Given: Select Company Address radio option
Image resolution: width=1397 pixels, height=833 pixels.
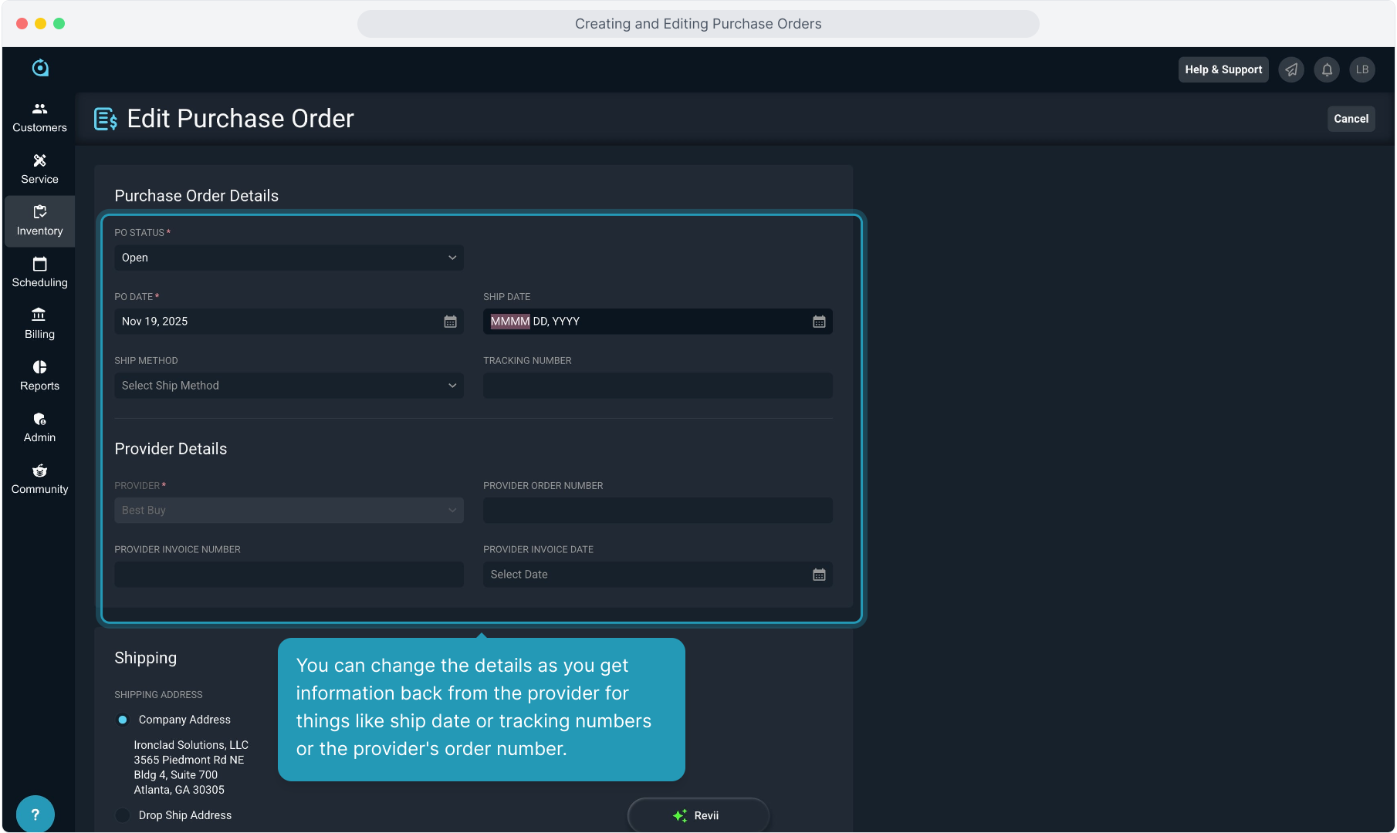Looking at the screenshot, I should [x=123, y=720].
